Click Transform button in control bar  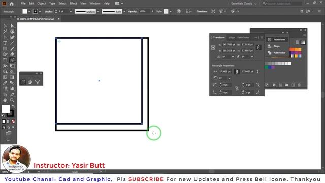202,11
